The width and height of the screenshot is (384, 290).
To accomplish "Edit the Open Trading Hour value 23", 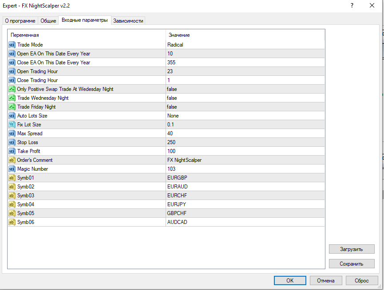I will 245,71.
